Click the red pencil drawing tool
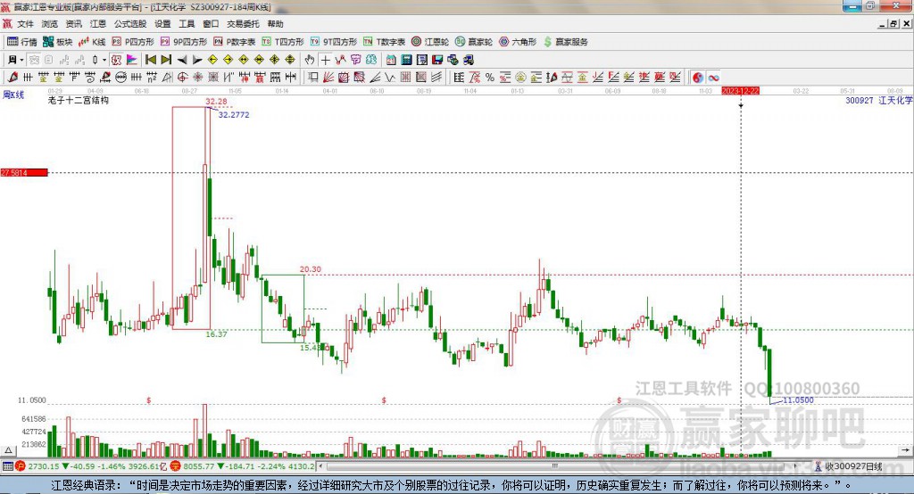914x494 pixels. point(12,77)
